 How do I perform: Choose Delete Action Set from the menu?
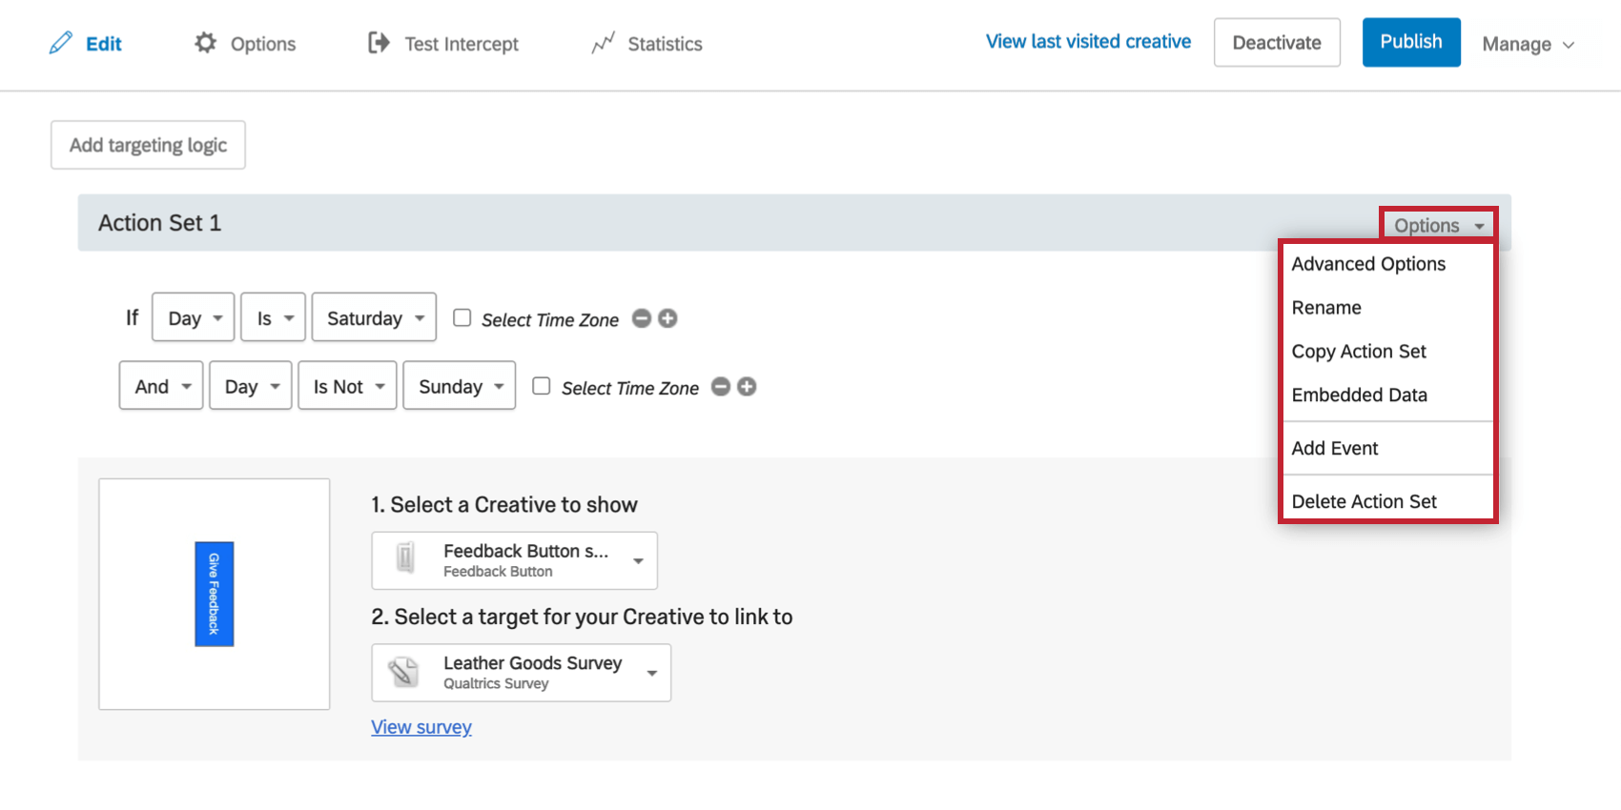point(1364,500)
